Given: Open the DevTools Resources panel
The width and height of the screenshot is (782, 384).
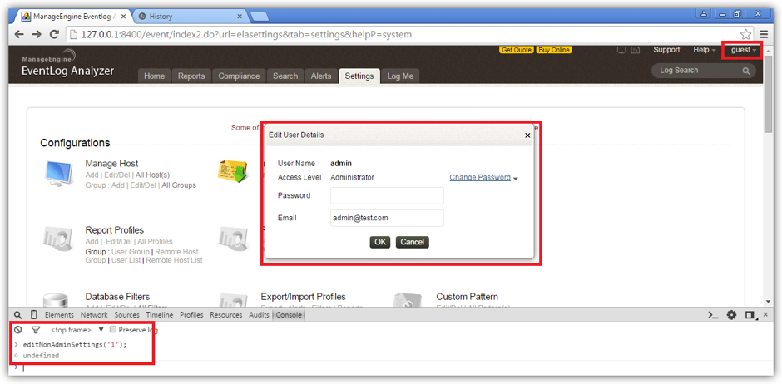Looking at the screenshot, I should pos(226,315).
